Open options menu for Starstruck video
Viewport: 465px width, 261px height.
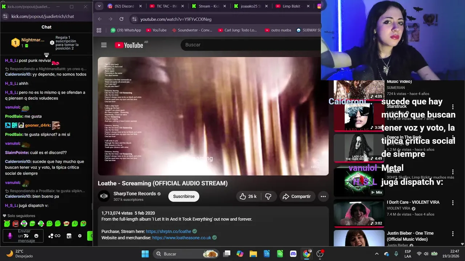coord(453,107)
